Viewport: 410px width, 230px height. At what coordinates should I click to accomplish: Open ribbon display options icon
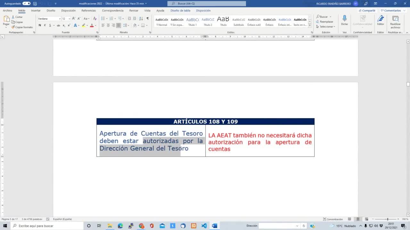(375, 4)
